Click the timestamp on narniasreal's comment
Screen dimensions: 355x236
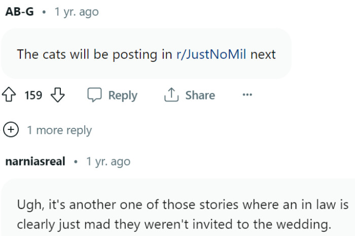(108, 162)
